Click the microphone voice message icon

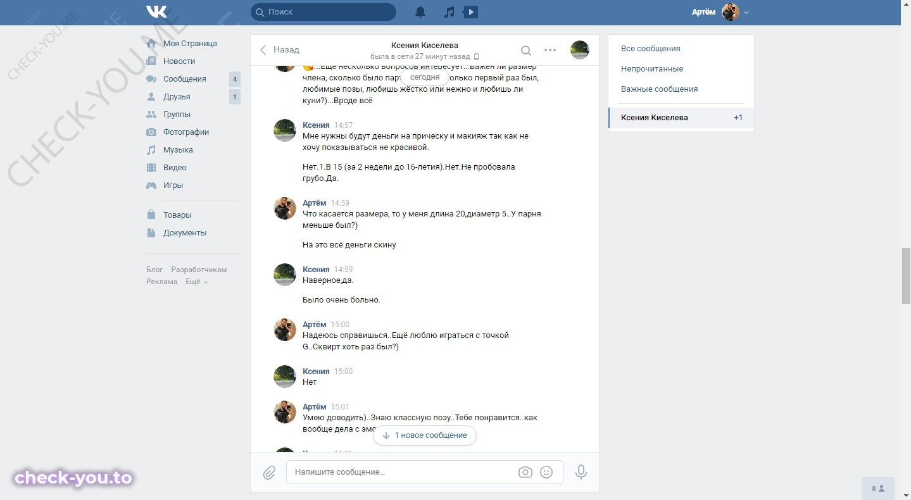tap(581, 472)
